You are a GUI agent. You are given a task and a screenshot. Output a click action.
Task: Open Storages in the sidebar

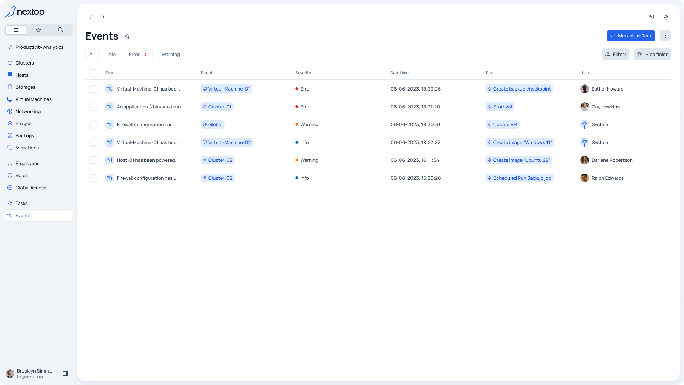[38, 87]
